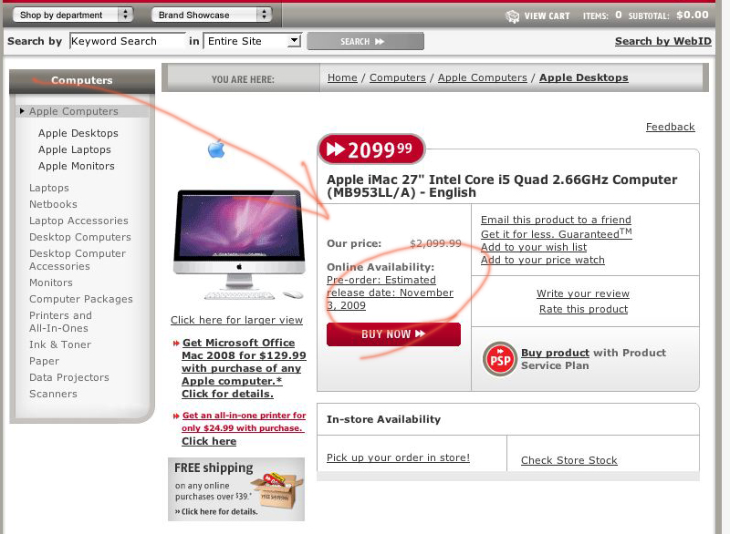Click the Search button
This screenshot has width=730, height=534.
(366, 41)
